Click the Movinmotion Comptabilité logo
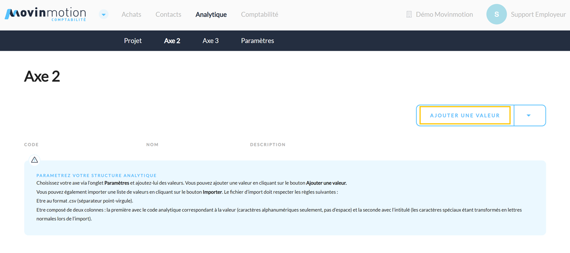This screenshot has width=570, height=253. [x=45, y=14]
